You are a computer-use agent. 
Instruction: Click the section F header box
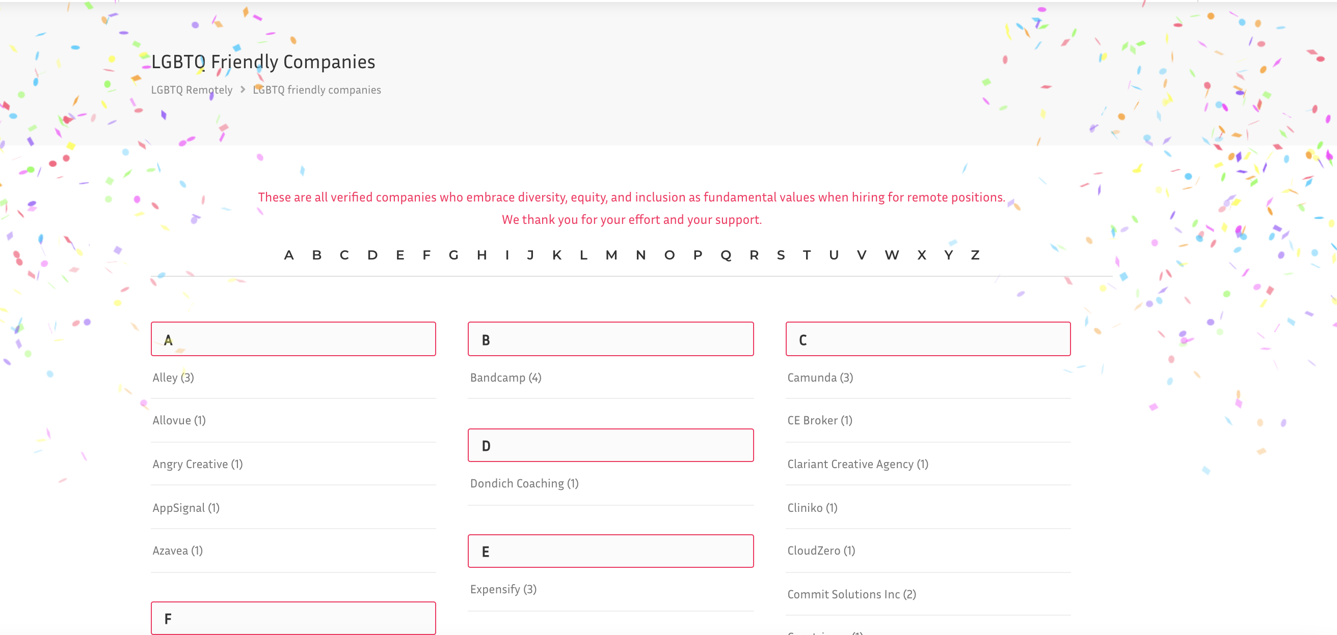click(x=293, y=618)
